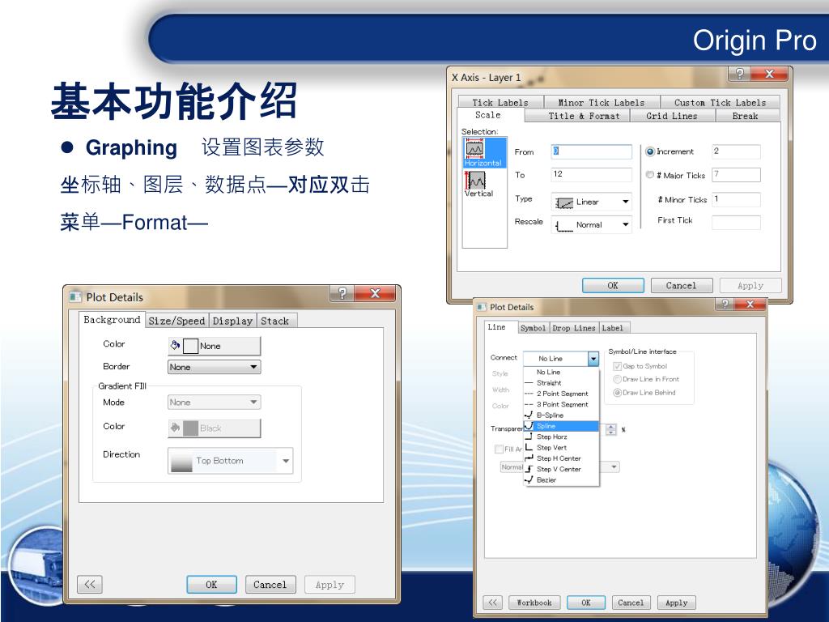Click the Bezier curve icon in list
The height and width of the screenshot is (622, 829).
click(529, 479)
